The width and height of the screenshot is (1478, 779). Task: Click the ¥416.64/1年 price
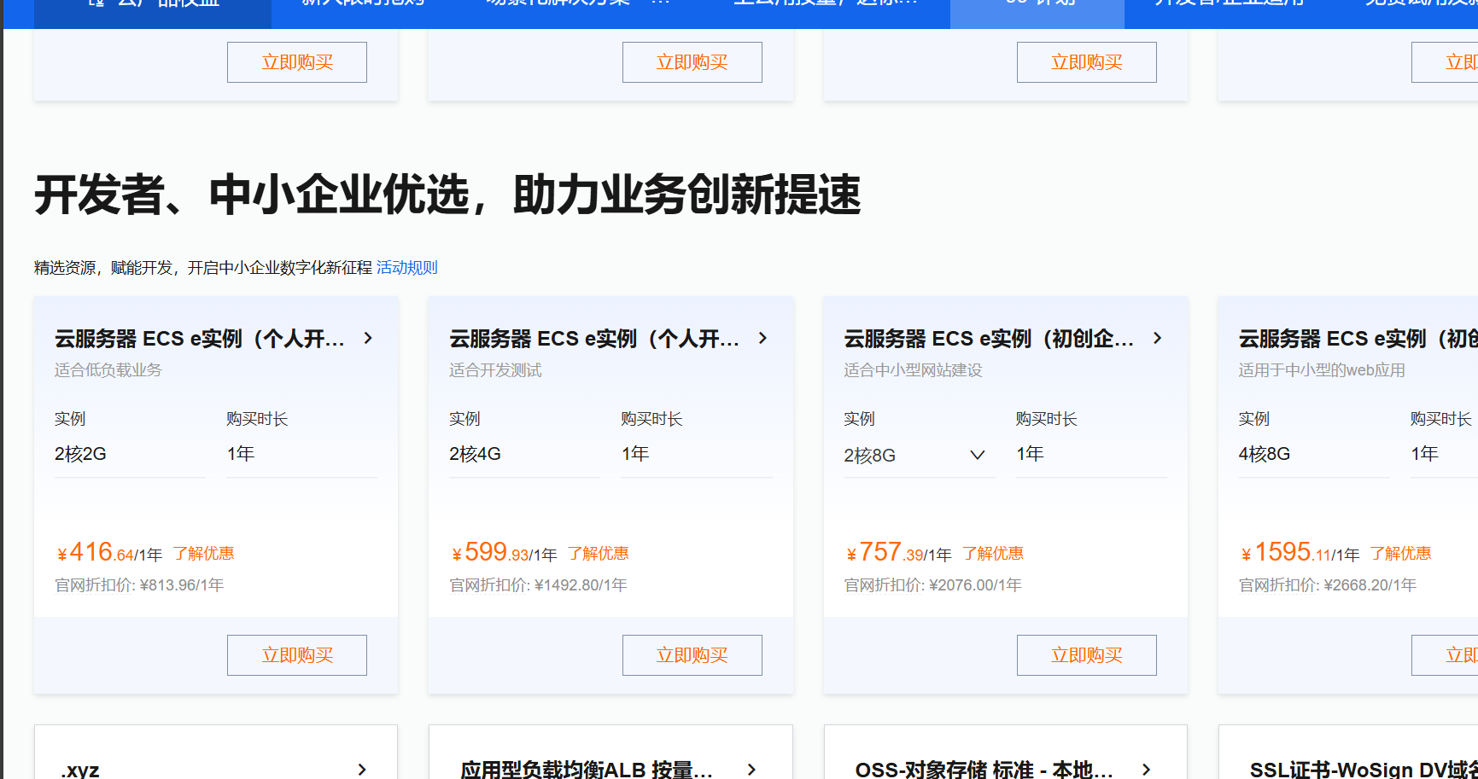pyautogui.click(x=109, y=553)
